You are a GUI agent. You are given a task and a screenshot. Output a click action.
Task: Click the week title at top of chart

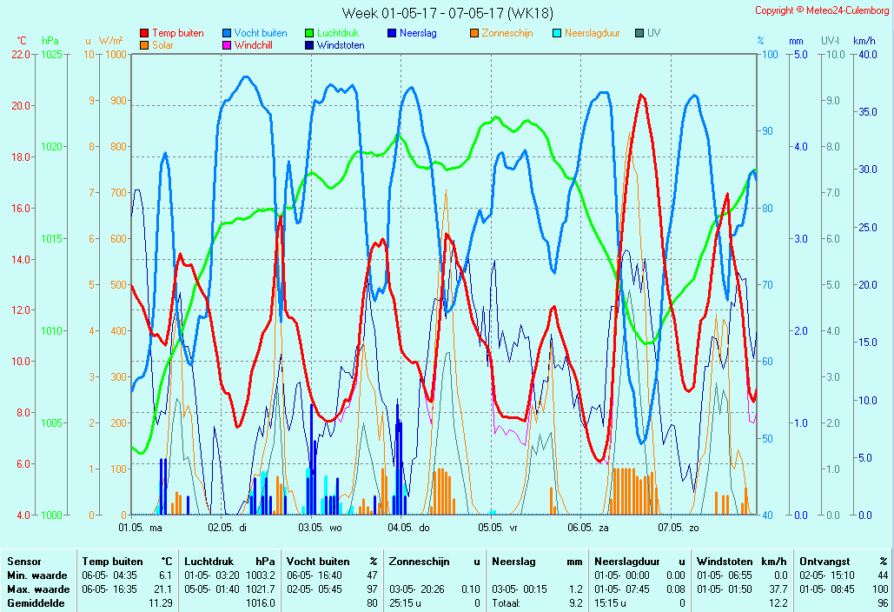click(447, 13)
